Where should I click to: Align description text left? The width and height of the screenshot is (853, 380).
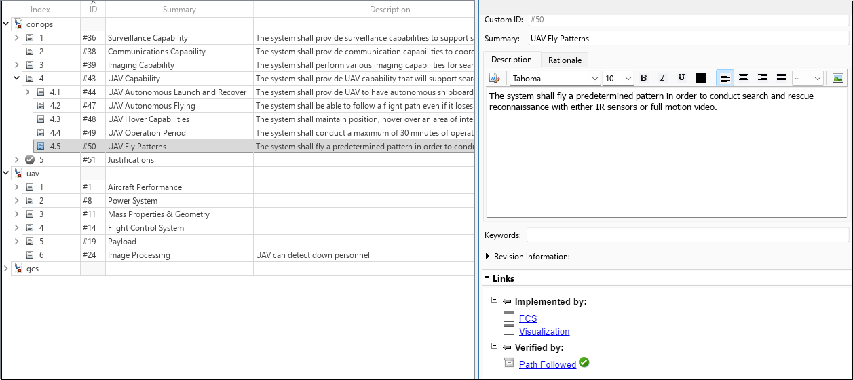(x=725, y=78)
